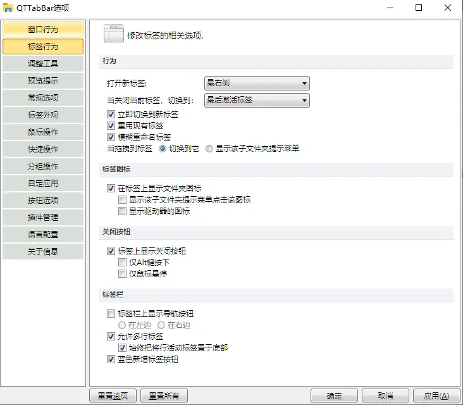
Task: Click the 重置该页 button
Action: point(113,396)
